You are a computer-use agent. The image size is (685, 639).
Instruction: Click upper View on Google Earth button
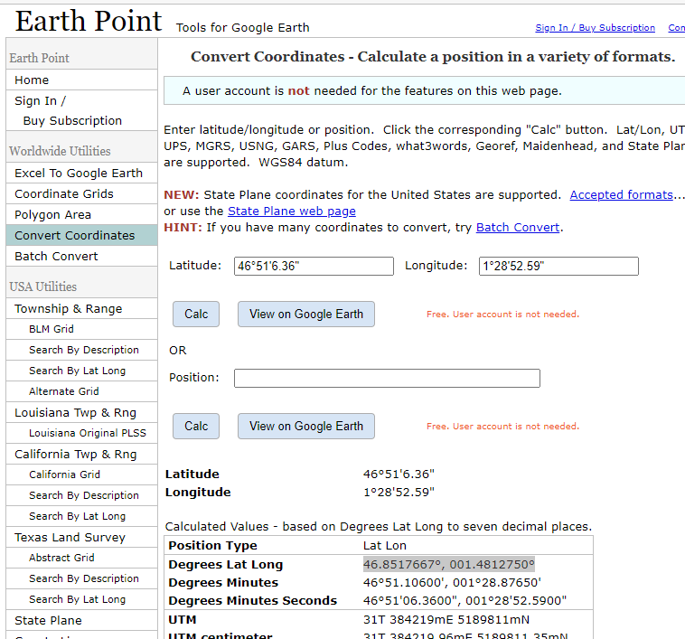click(306, 315)
